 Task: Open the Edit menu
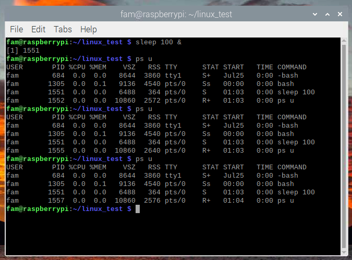(39, 29)
